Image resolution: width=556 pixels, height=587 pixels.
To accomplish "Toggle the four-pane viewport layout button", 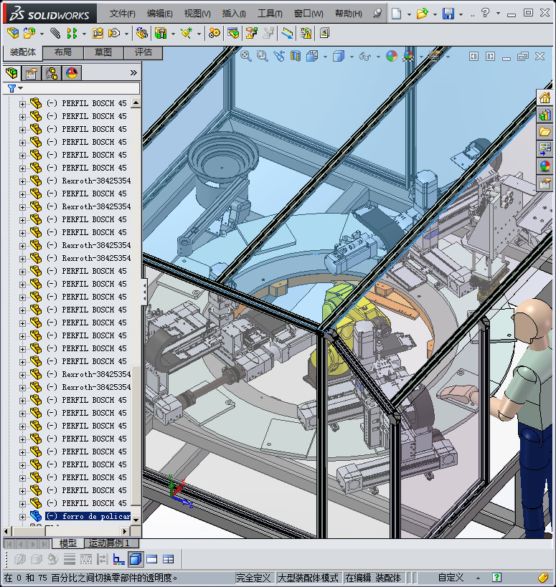I will pos(169,559).
